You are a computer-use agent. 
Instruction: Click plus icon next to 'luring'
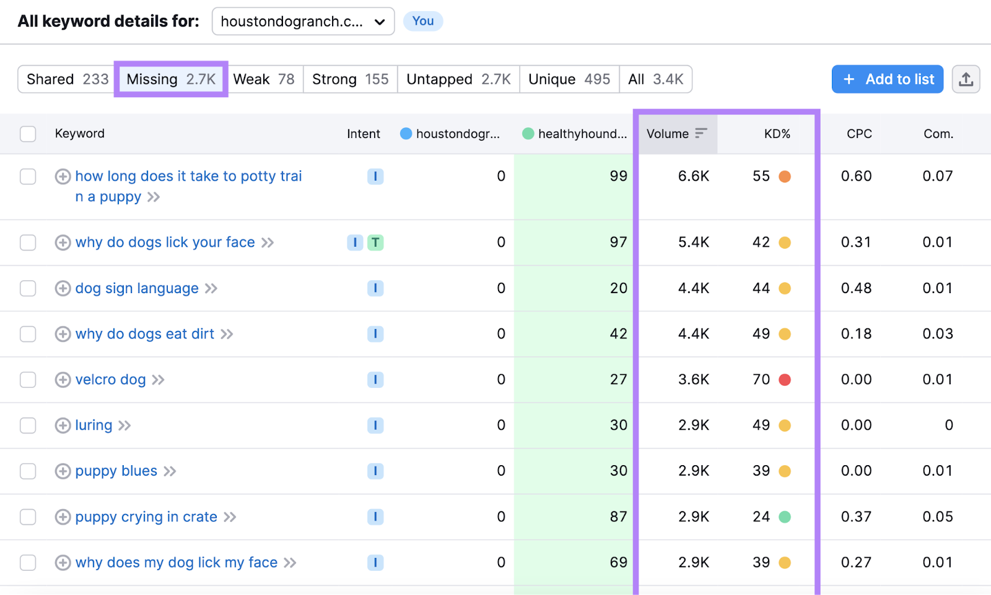(x=63, y=426)
